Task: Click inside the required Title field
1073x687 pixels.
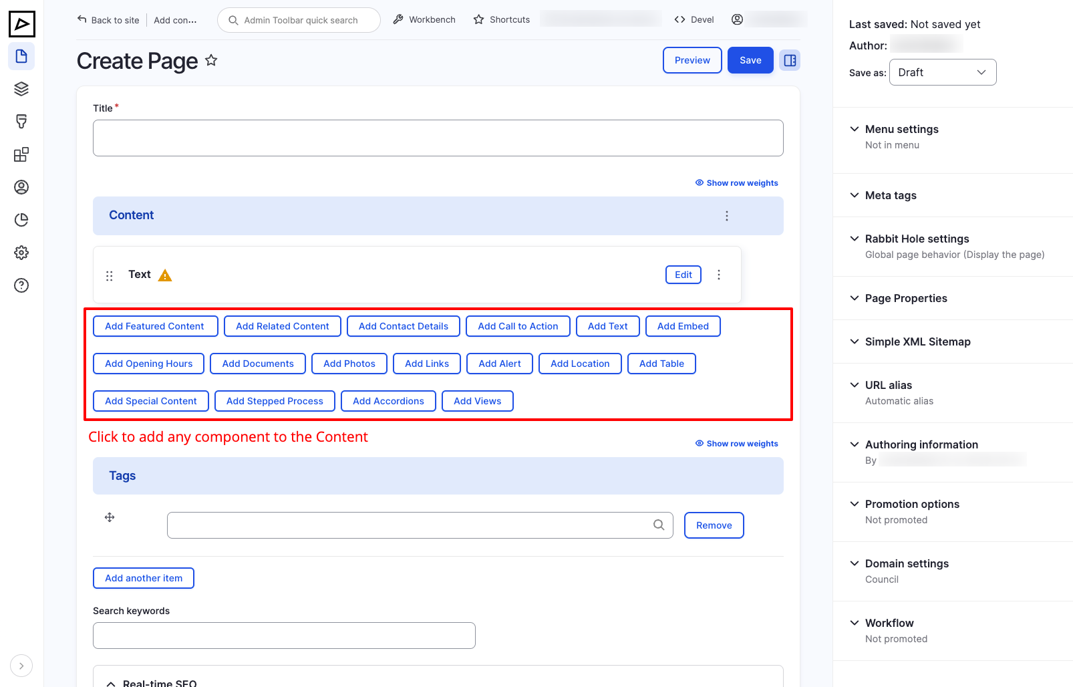Action: click(438, 138)
